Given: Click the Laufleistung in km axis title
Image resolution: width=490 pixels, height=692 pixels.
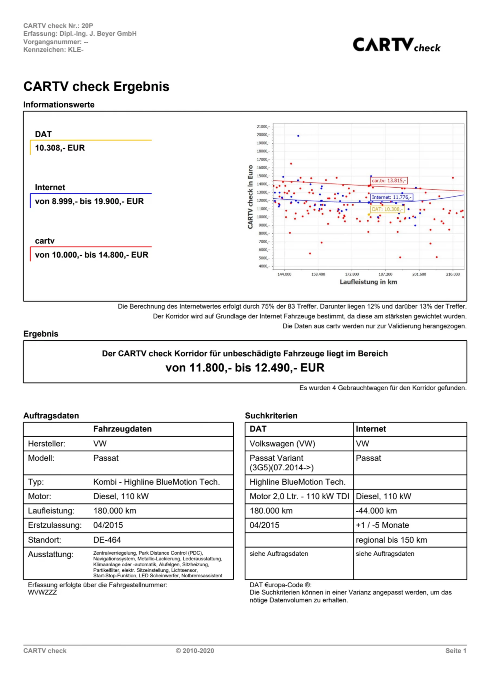Looking at the screenshot, I should click(368, 282).
